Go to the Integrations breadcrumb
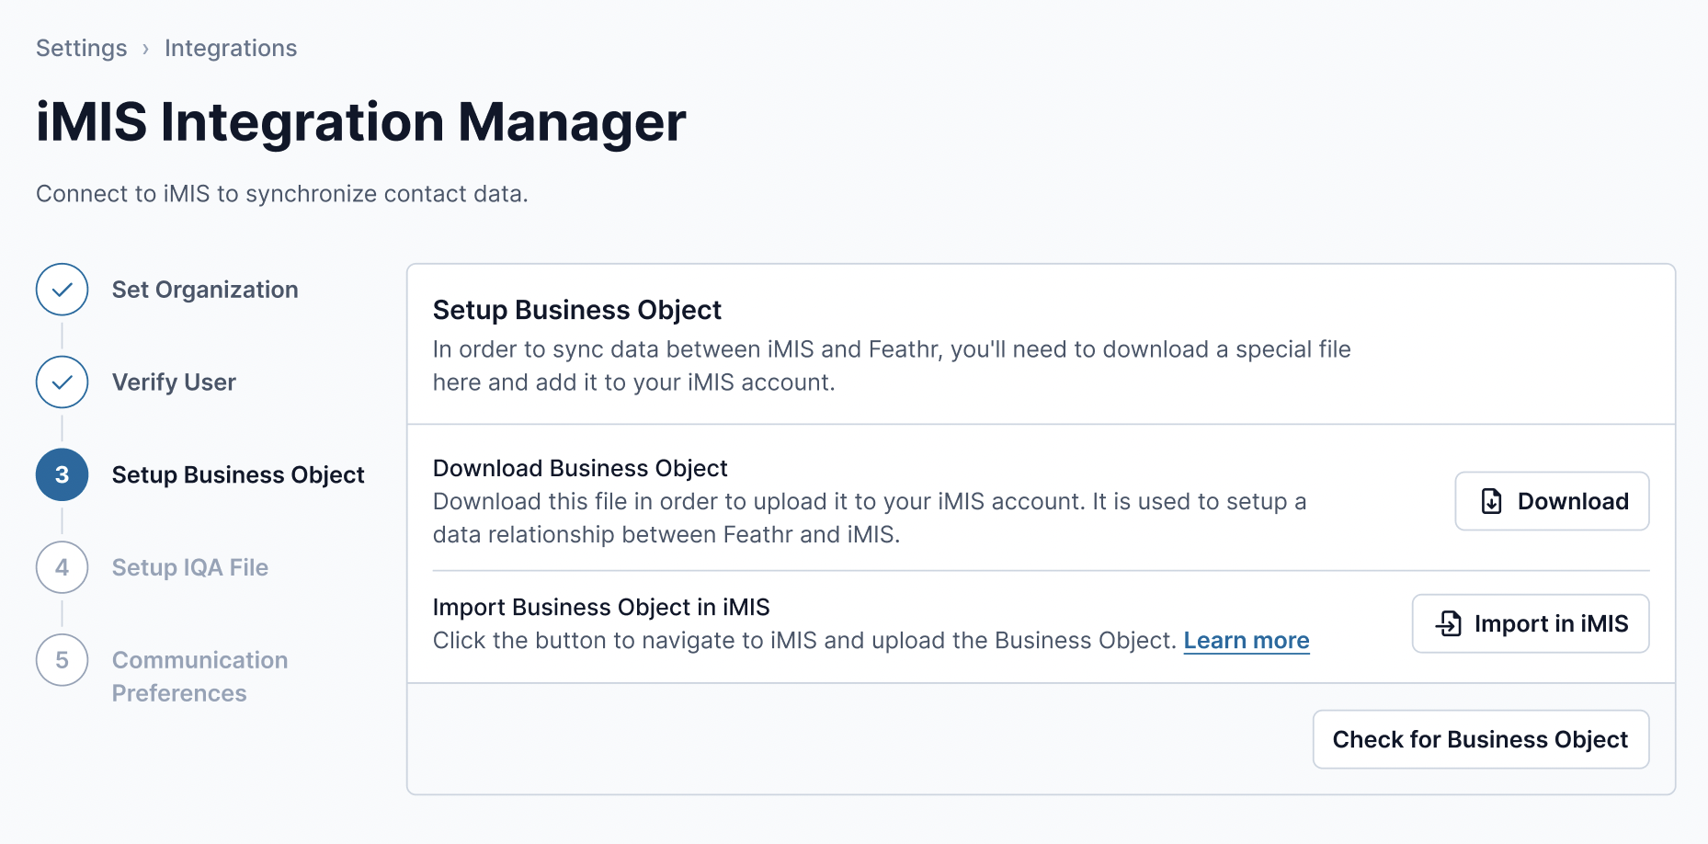Viewport: 1708px width, 844px height. [x=231, y=48]
